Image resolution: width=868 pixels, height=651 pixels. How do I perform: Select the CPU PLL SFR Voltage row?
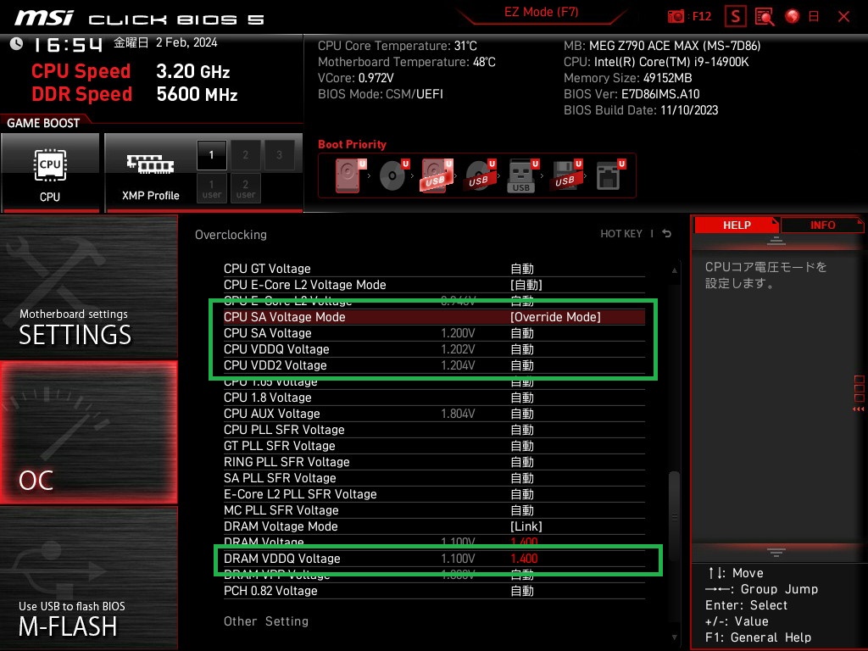(x=434, y=430)
